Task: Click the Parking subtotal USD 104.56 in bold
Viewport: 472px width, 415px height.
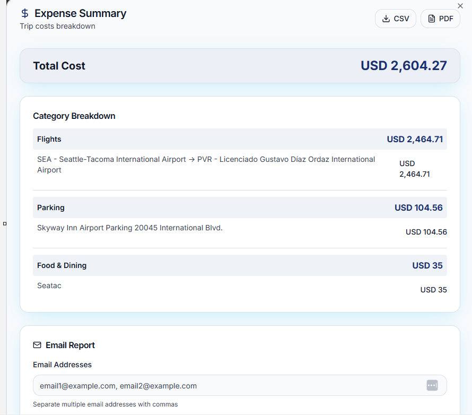Action: click(418, 207)
